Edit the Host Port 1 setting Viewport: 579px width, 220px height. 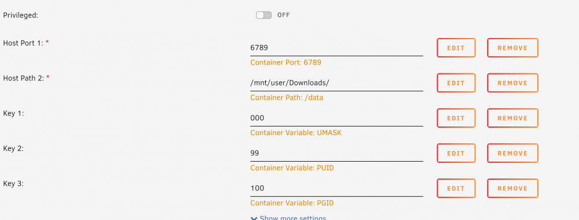coord(456,48)
